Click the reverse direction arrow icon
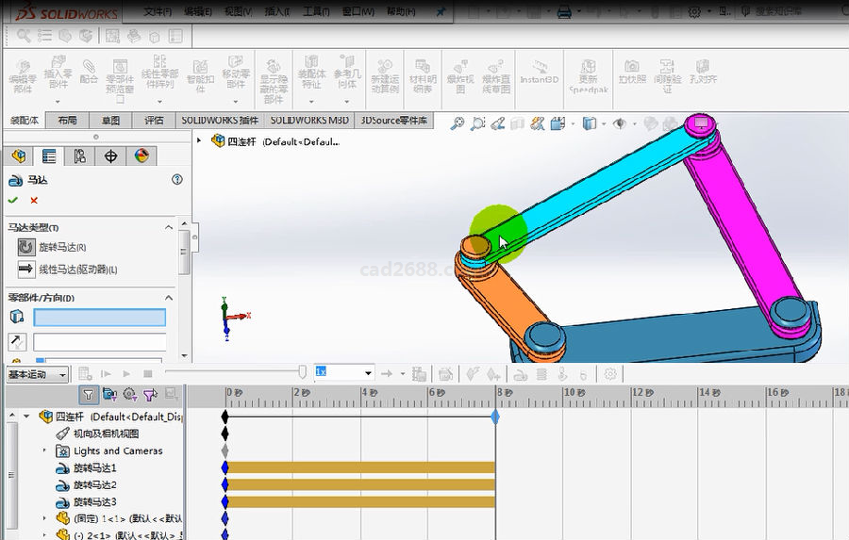Image resolution: width=849 pixels, height=540 pixels. click(17, 341)
